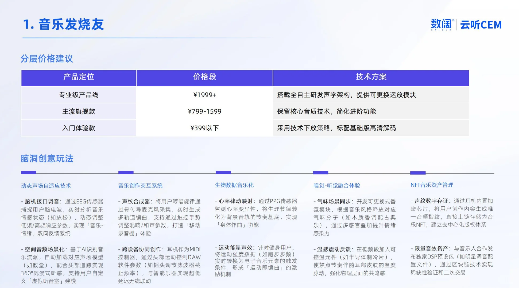The height and width of the screenshot is (288, 519).
Task: Select the 脑机接口调音 paragraph
Action: [x=62, y=217]
